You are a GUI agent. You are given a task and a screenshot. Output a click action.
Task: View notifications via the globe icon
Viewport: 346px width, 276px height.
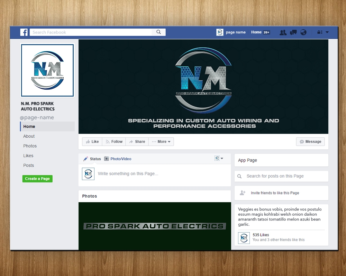303,32
